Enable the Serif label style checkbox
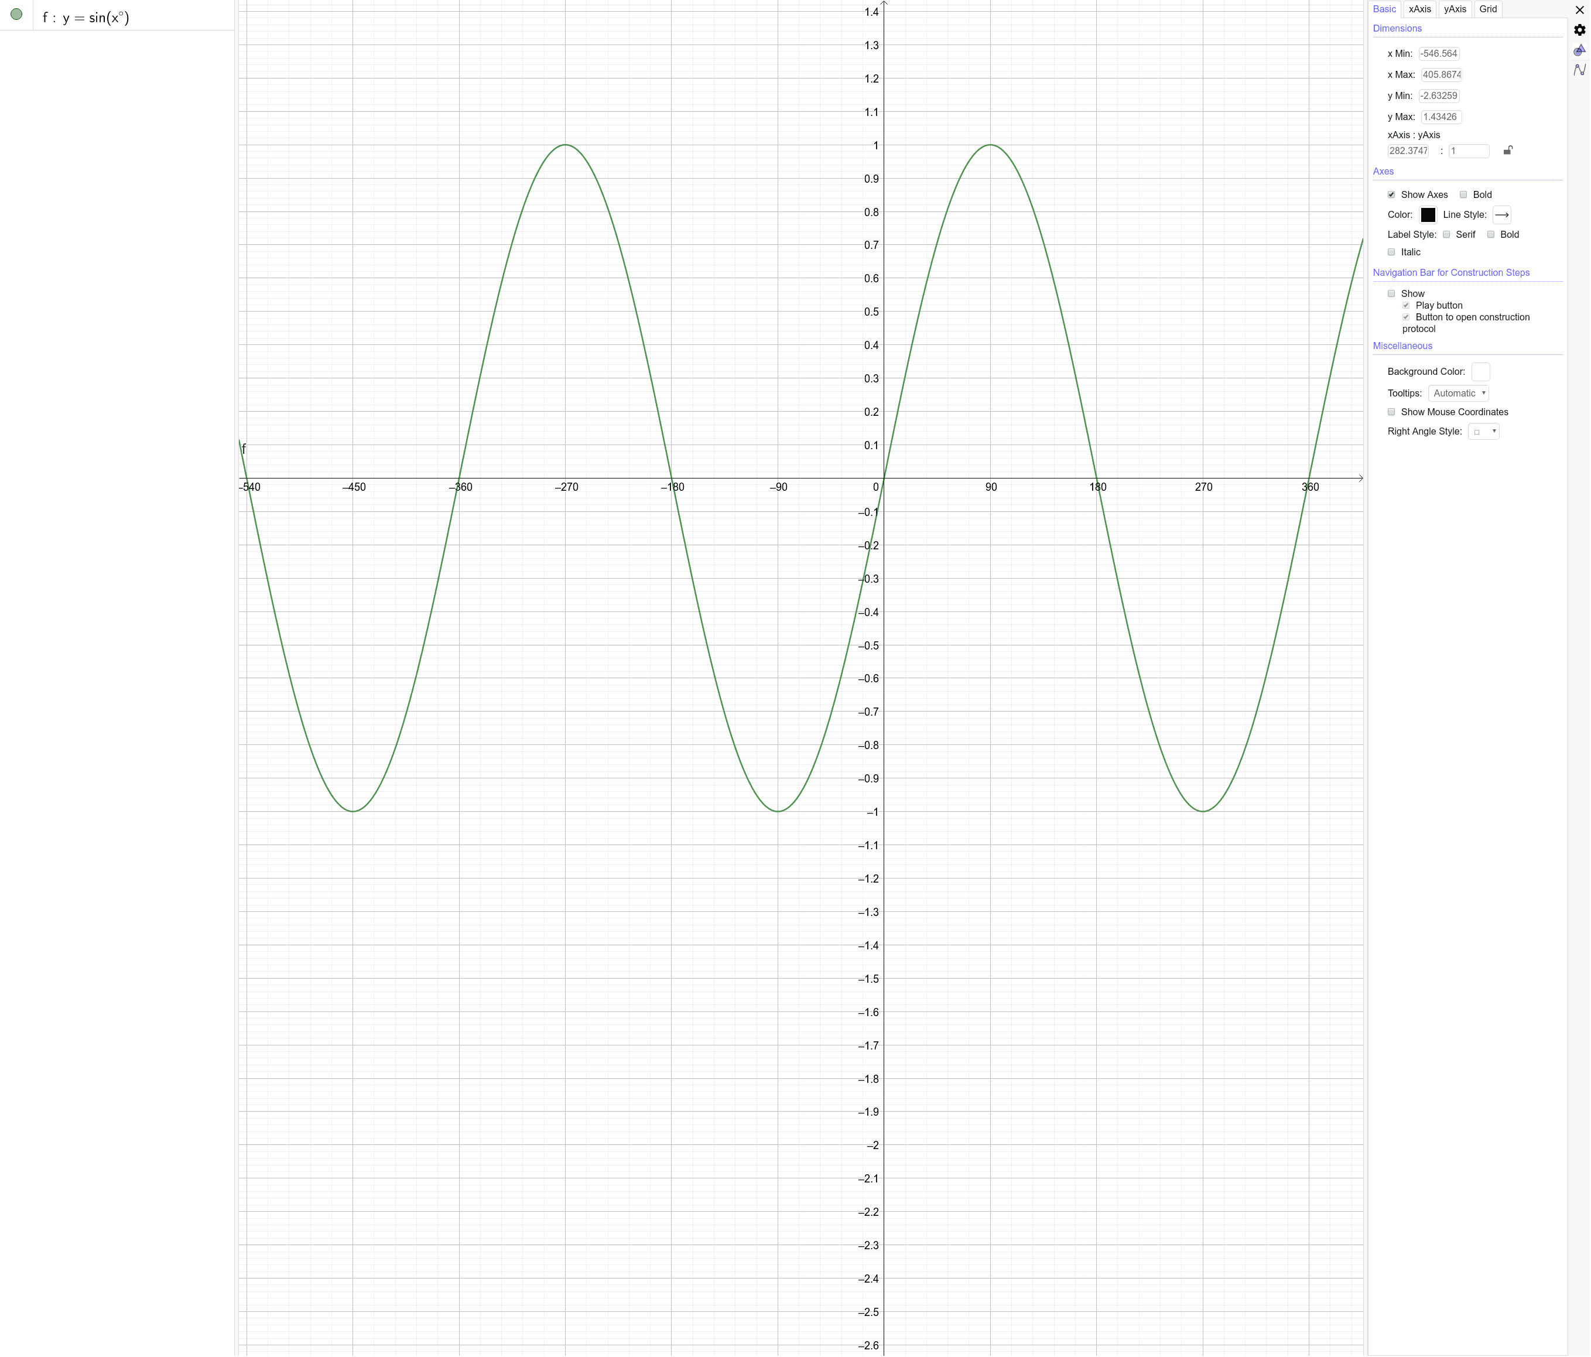1591x1357 pixels. click(1446, 235)
